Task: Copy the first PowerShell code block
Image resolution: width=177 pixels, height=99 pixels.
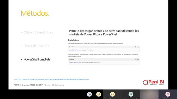Action: click(x=137, y=47)
